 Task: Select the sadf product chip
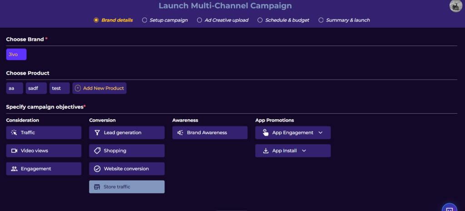coord(36,88)
